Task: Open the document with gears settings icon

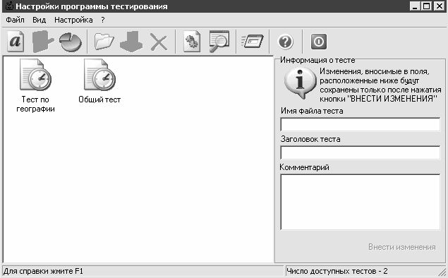Action: tap(192, 42)
